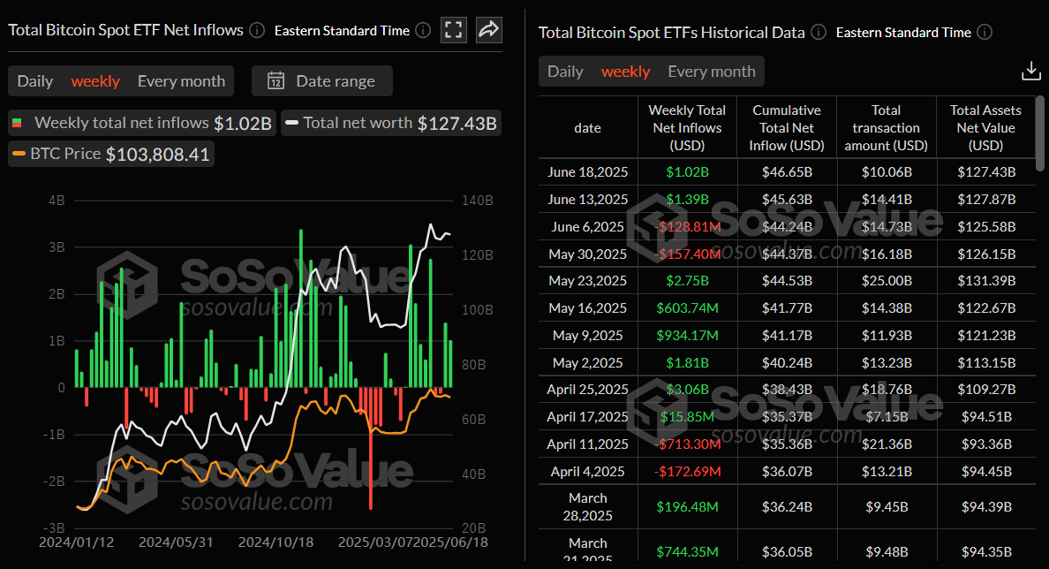1049x569 pixels.
Task: Select the weekly tab on historical data
Action: pos(625,72)
